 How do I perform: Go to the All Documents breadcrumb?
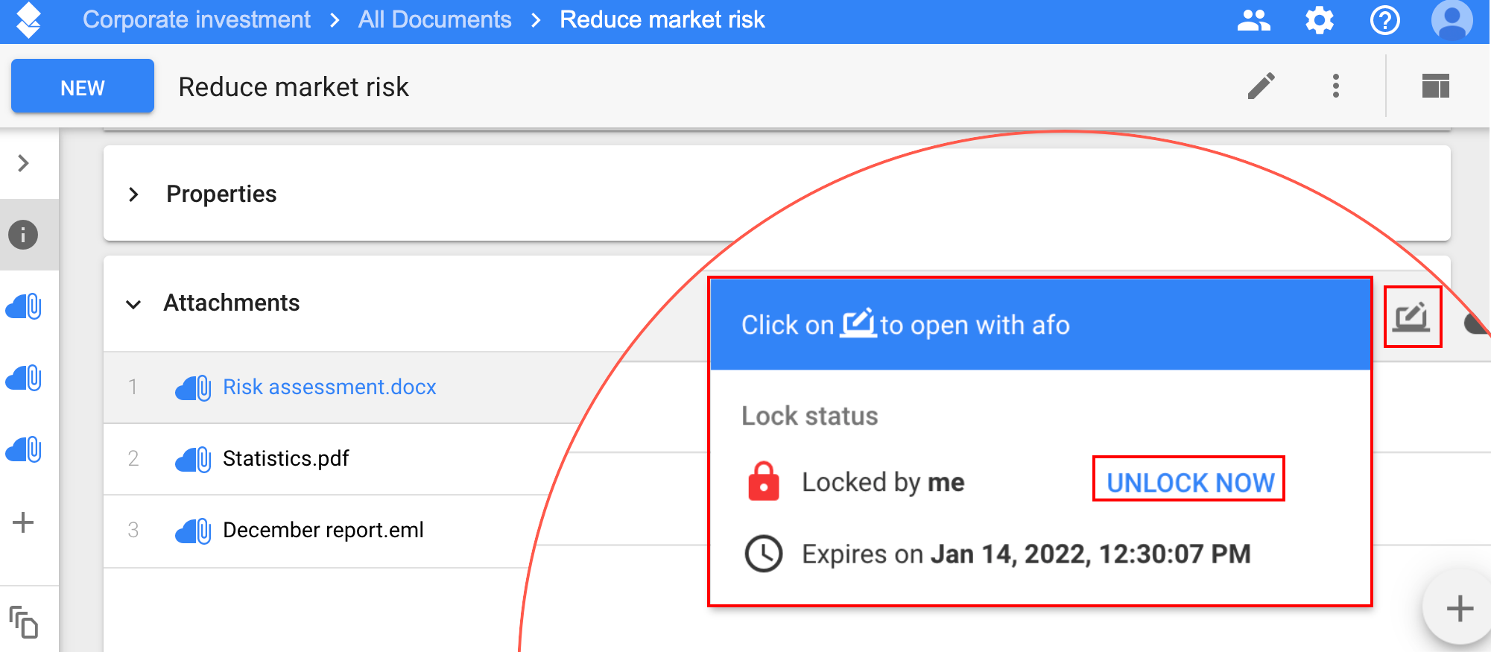coord(435,20)
